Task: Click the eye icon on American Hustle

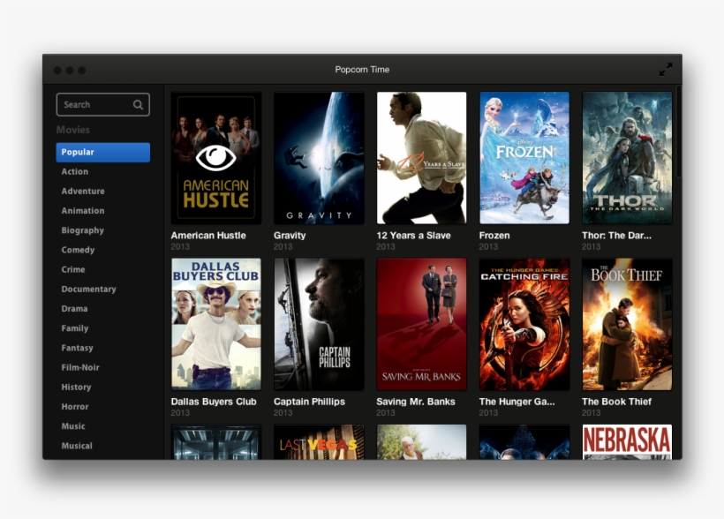Action: [215, 157]
